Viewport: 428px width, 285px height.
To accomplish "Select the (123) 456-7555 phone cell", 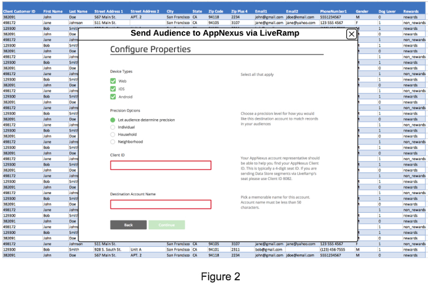I will point(333,250).
